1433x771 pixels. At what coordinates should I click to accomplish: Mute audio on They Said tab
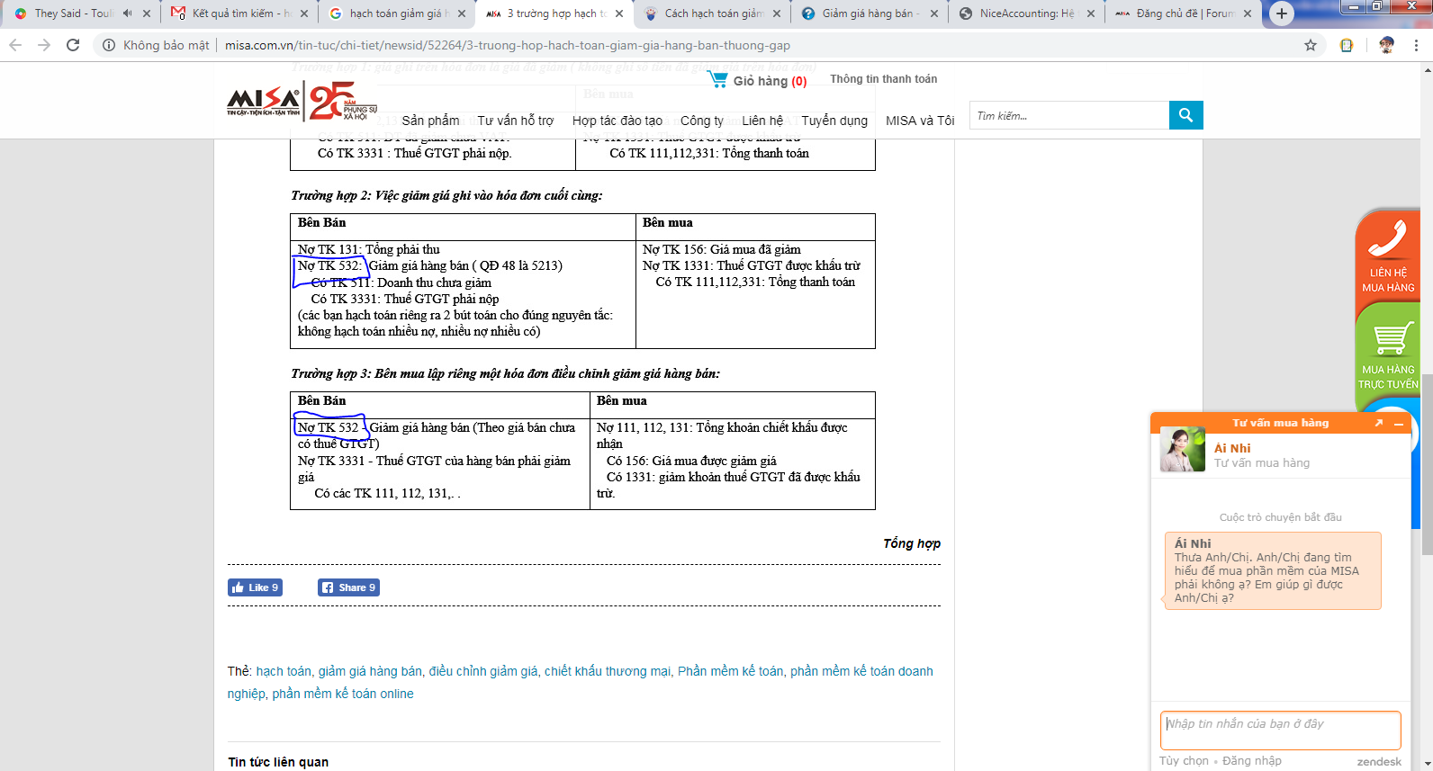point(127,13)
